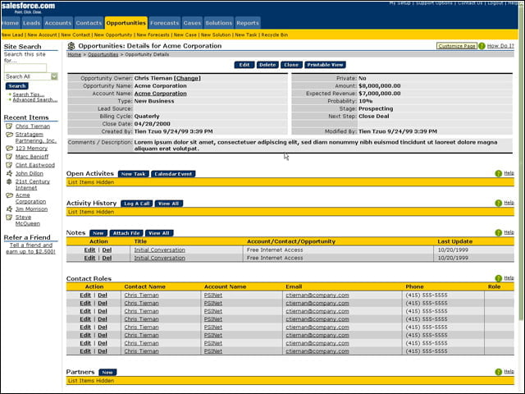The height and width of the screenshot is (394, 525).
Task: Click the Change owner link
Action: (x=187, y=78)
